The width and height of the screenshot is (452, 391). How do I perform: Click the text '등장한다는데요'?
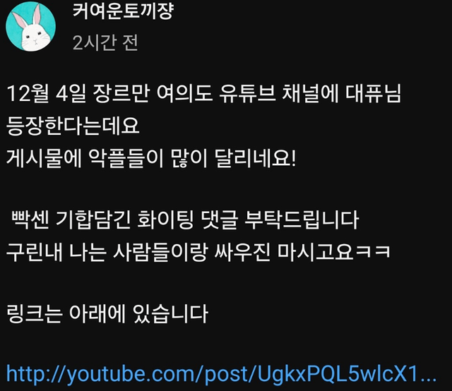pos(73,126)
